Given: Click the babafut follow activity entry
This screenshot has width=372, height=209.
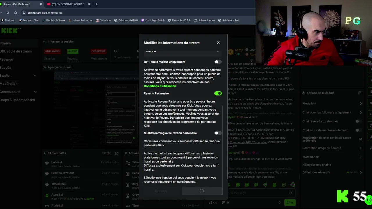Looking at the screenshot, I should (x=81, y=164).
